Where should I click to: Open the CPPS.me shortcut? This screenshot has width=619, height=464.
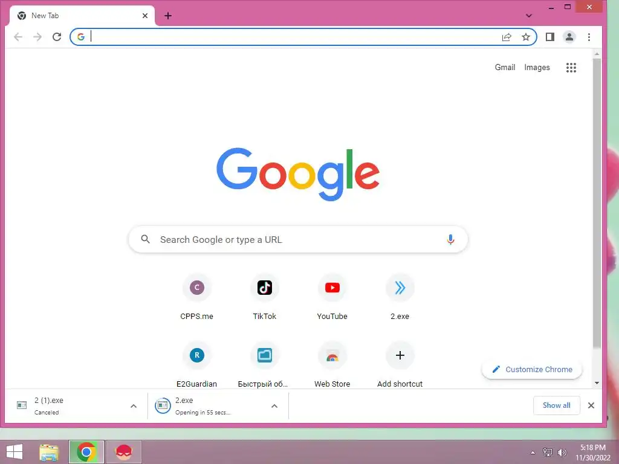(196, 297)
